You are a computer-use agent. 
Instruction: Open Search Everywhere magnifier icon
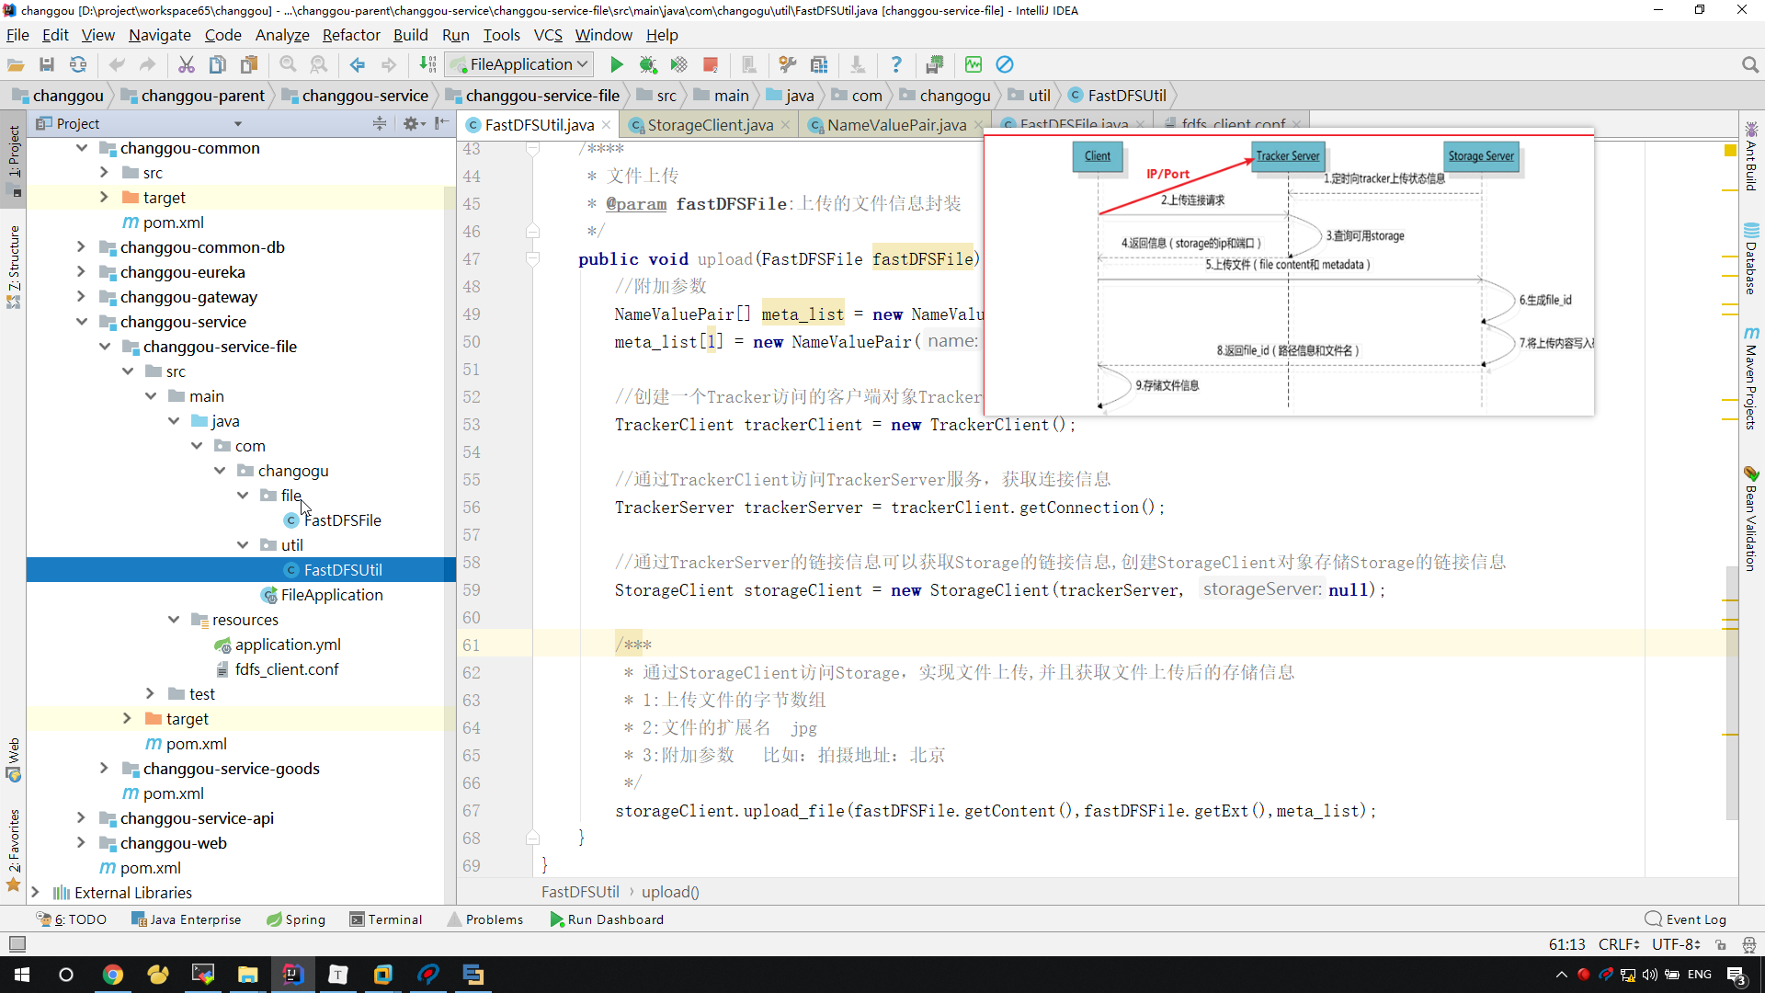point(1749,64)
